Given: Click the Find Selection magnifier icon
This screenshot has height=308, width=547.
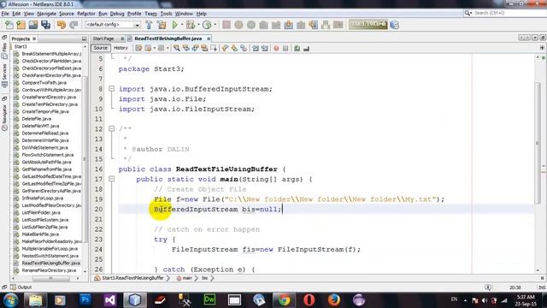Looking at the screenshot, I should tap(177, 48).
